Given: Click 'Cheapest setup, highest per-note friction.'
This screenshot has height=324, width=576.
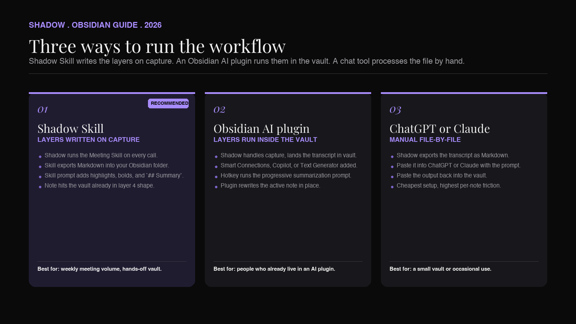Looking at the screenshot, I should (449, 186).
